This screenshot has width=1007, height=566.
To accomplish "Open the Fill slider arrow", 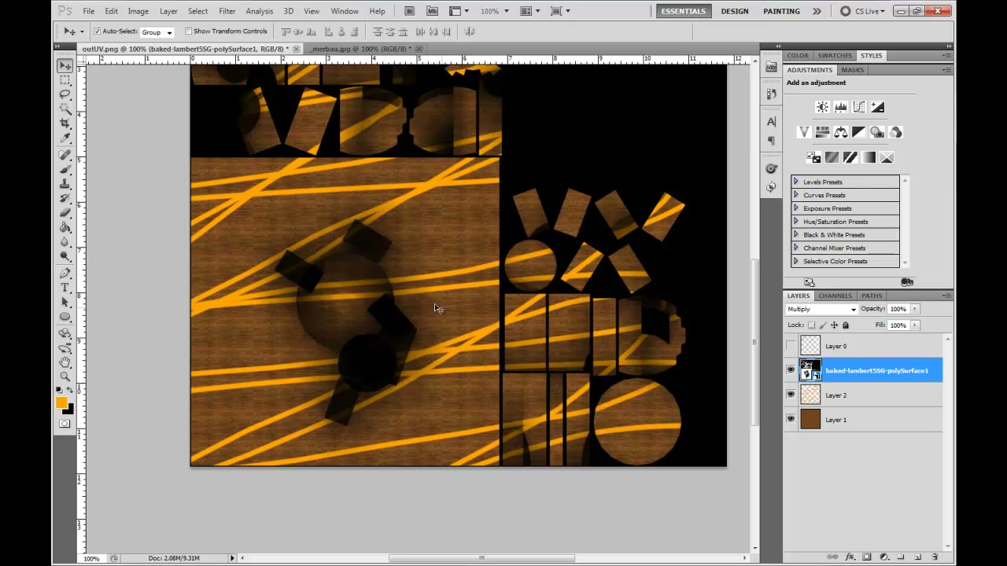I will coord(915,325).
